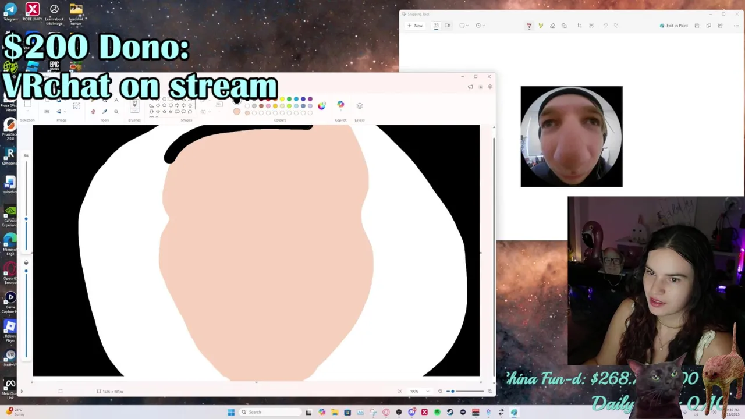Open Discord from taskbar
Screen dimensions: 745x419
411,412
